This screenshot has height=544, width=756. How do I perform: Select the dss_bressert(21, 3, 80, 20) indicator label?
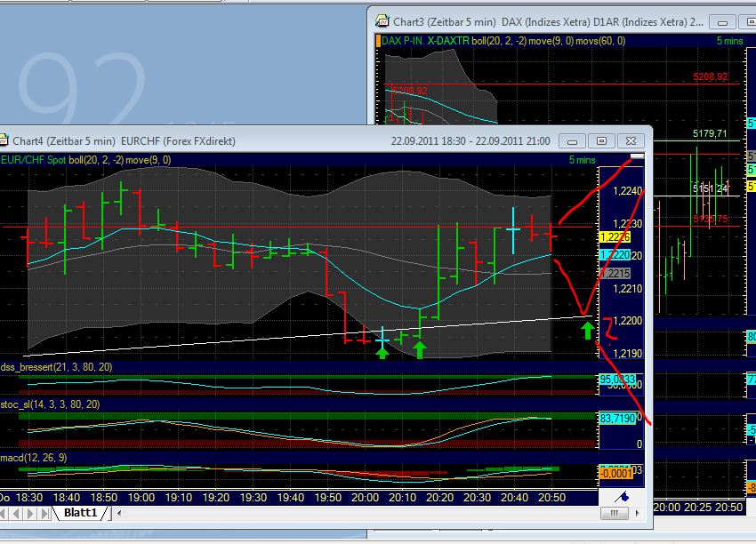pos(56,367)
